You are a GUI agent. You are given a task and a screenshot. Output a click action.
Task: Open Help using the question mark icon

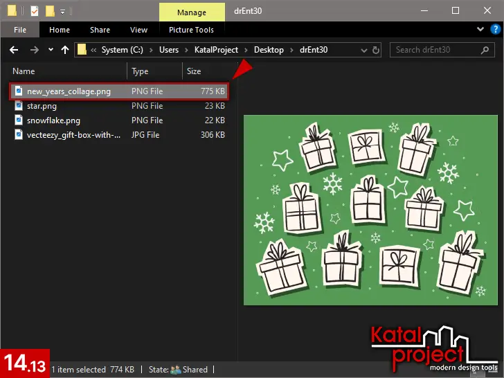(494, 30)
